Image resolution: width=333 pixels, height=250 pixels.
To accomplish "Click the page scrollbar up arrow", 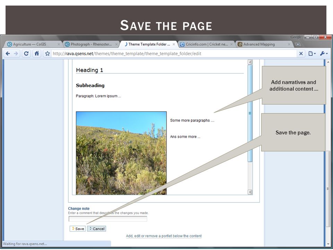I will tap(328, 62).
